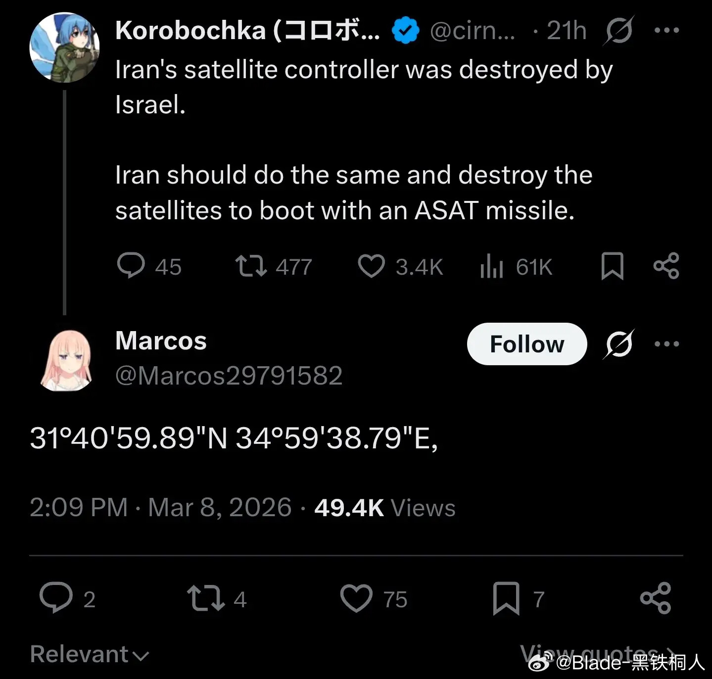Like Korobochka's post with 3.4K likes
The image size is (712, 679).
pyautogui.click(x=371, y=266)
